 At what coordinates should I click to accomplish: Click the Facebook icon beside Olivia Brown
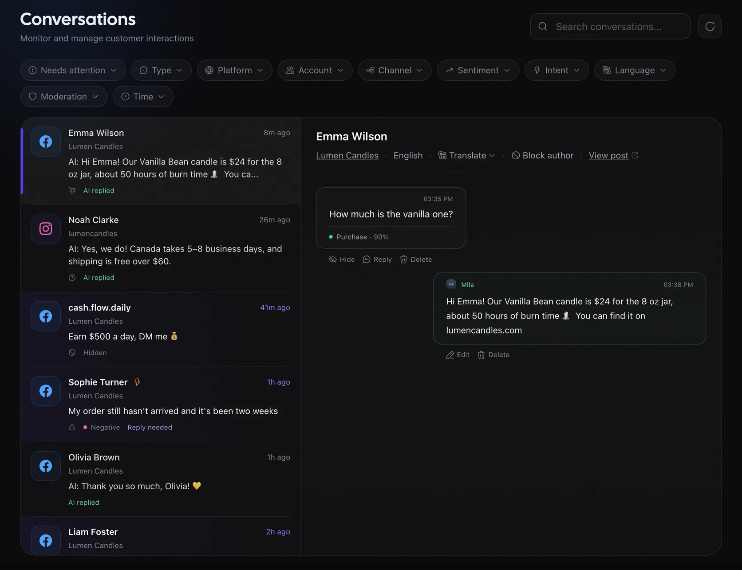[46, 466]
